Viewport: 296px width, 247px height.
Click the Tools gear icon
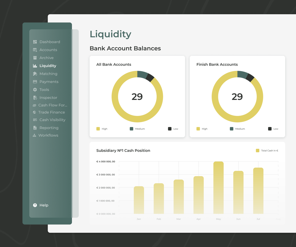(x=35, y=89)
